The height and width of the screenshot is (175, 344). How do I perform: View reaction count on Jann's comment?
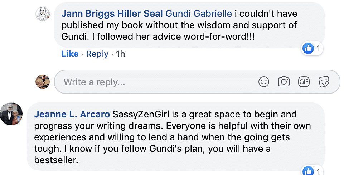point(318,48)
